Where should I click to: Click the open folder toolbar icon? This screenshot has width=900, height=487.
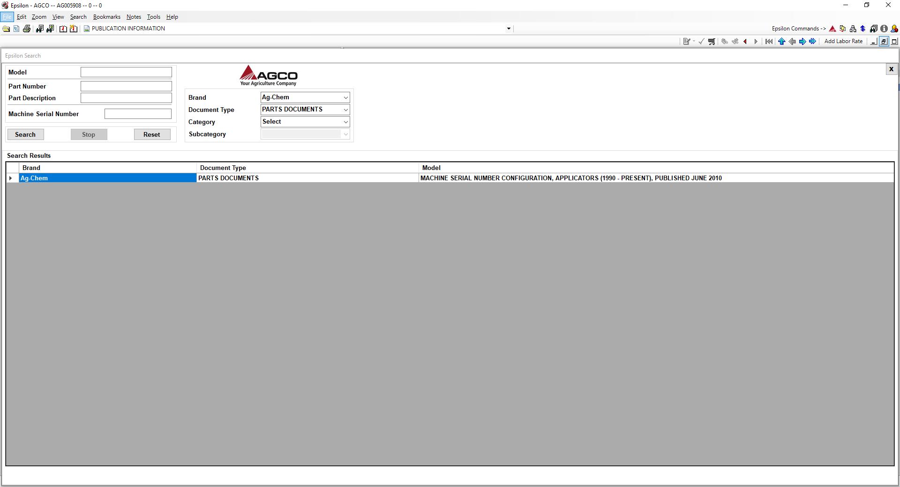coord(6,29)
